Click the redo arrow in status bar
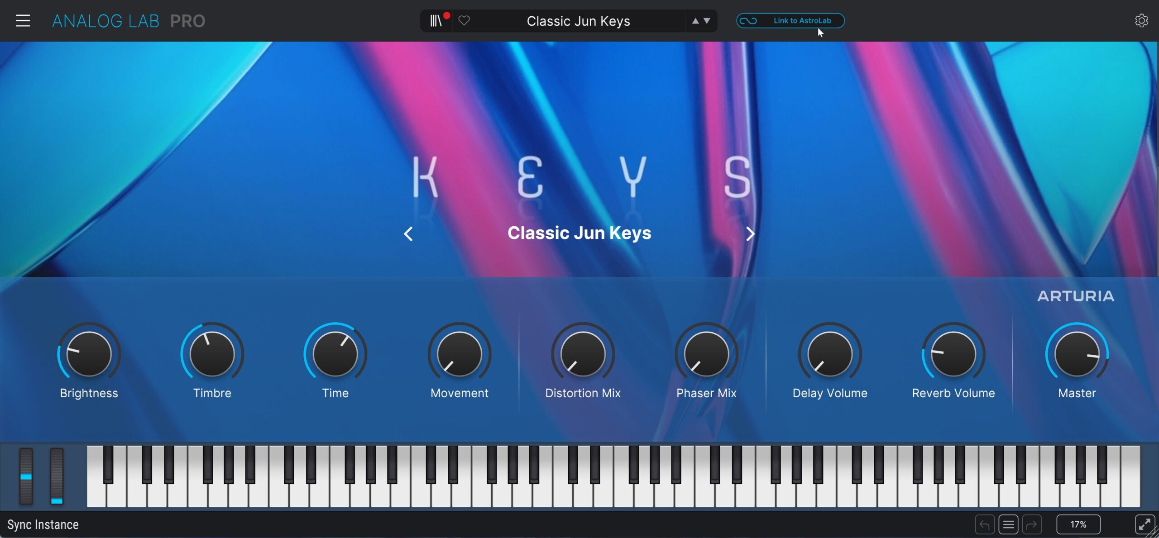Viewport: 1159px width, 538px height. (1032, 524)
